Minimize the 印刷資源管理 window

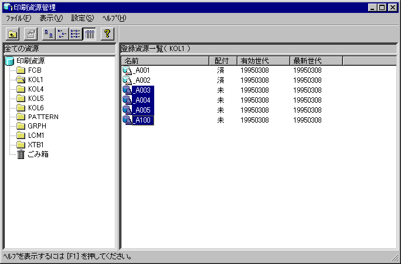pos(373,8)
